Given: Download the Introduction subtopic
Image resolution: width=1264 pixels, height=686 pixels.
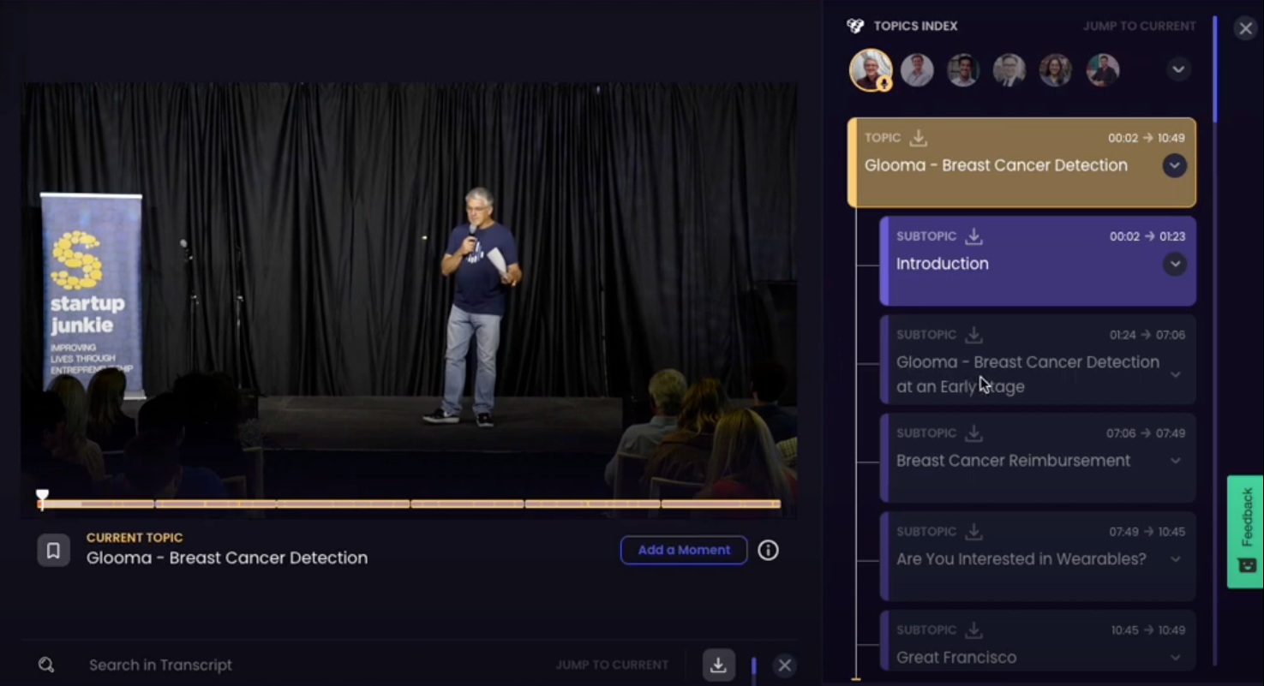Looking at the screenshot, I should (973, 236).
